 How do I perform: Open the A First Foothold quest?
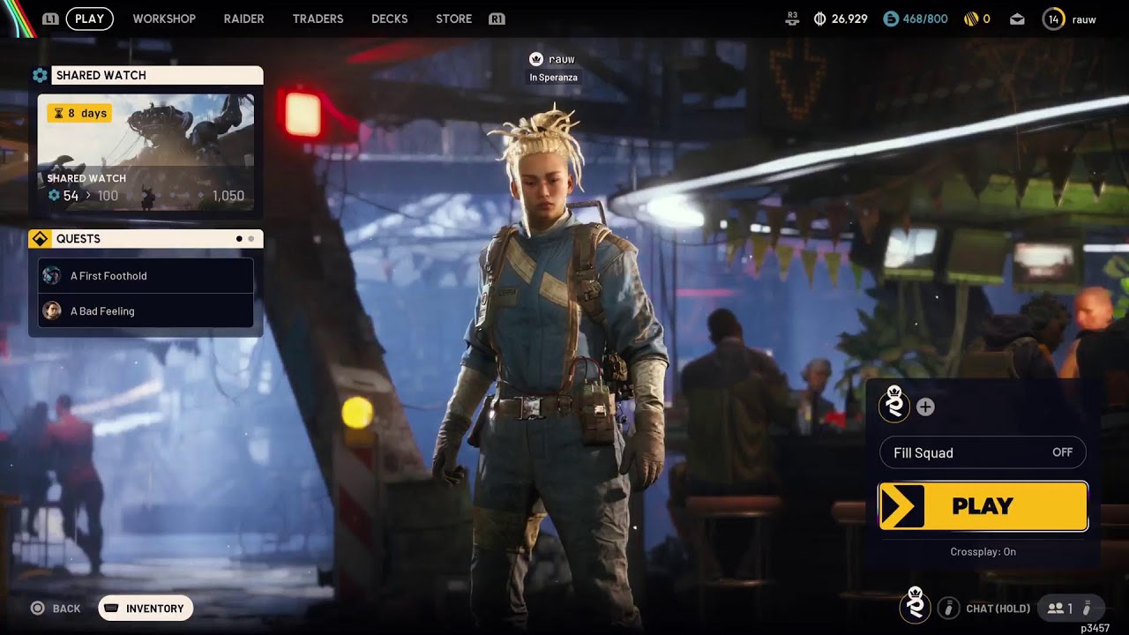tap(146, 276)
